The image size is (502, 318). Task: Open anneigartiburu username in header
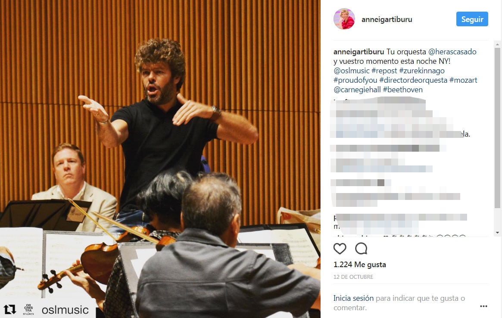point(387,19)
